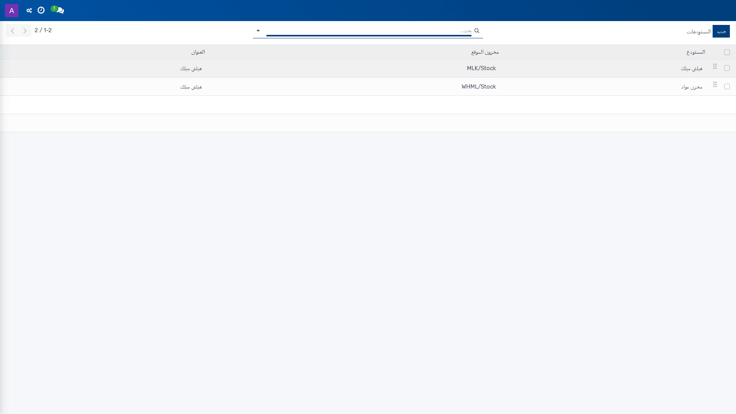The width and height of the screenshot is (736, 414).
Task: Click the المستودعات breadcrumb title
Action: 698,31
